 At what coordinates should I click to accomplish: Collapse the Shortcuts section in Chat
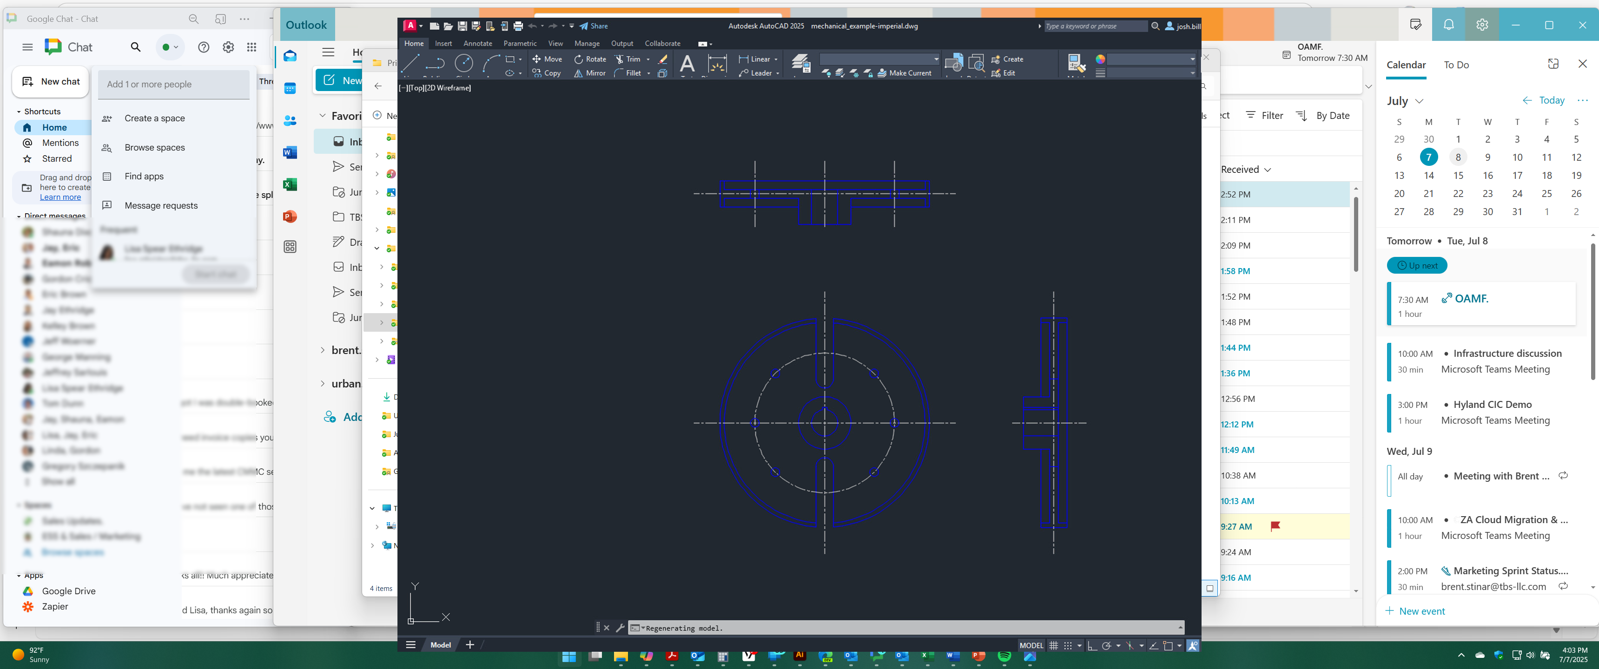point(19,111)
